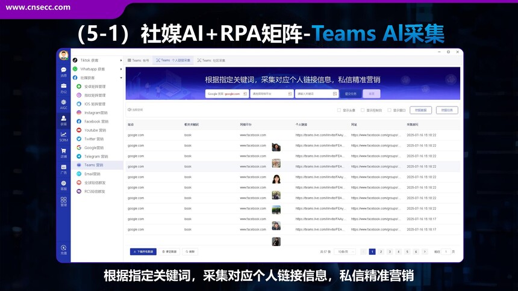518x291 pixels.
Task: Focus the keyword input field
Action: click(x=316, y=94)
